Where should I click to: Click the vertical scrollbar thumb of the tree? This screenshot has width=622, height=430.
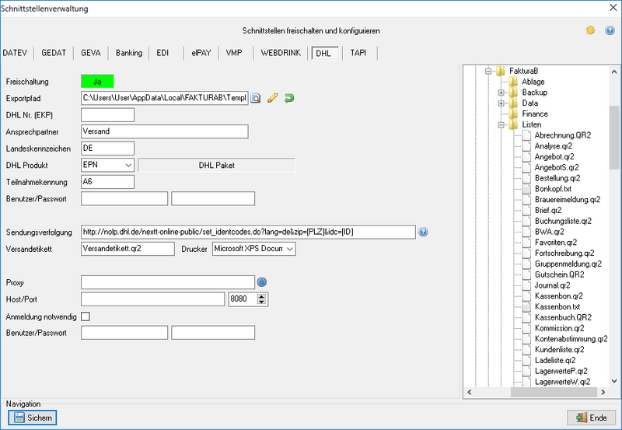click(x=614, y=138)
